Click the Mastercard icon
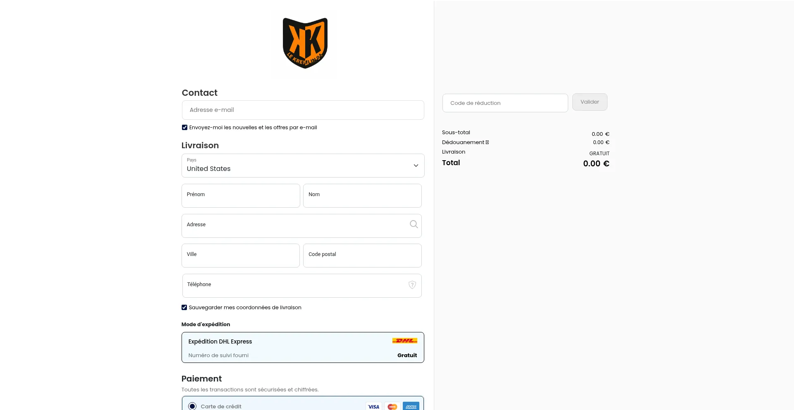The width and height of the screenshot is (794, 410). [x=392, y=406]
